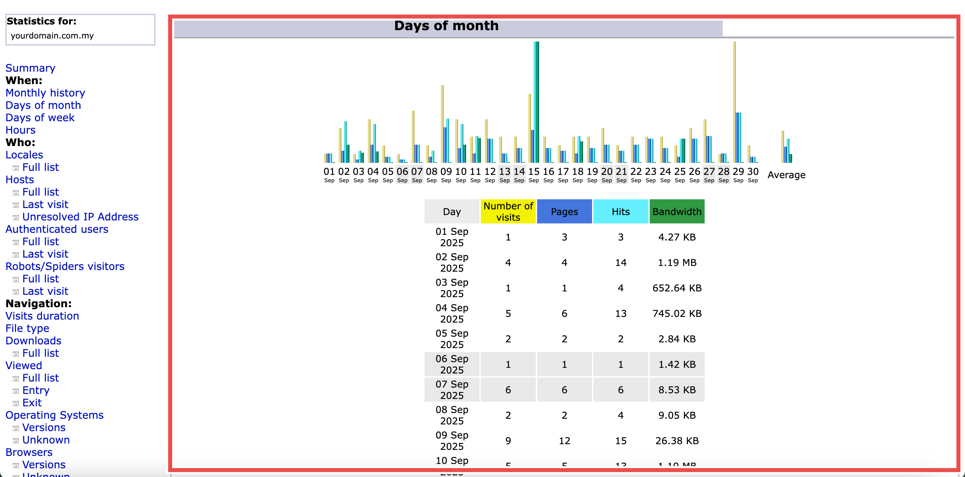Open the Summary link
Viewport: 965px width, 477px height.
coord(30,68)
